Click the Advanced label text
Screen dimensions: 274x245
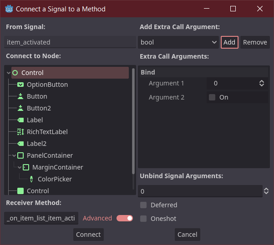point(97,218)
